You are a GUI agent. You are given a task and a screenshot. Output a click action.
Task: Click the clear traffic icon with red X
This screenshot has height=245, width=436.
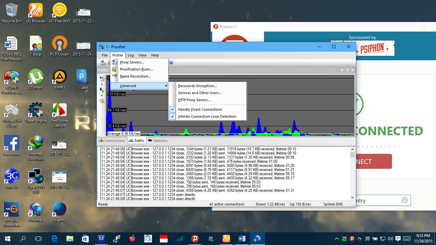[x=102, y=101]
